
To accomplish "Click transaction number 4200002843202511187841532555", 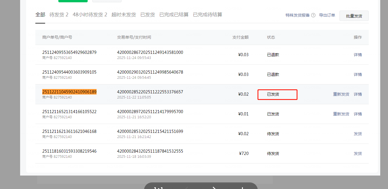I will pos(150,151).
